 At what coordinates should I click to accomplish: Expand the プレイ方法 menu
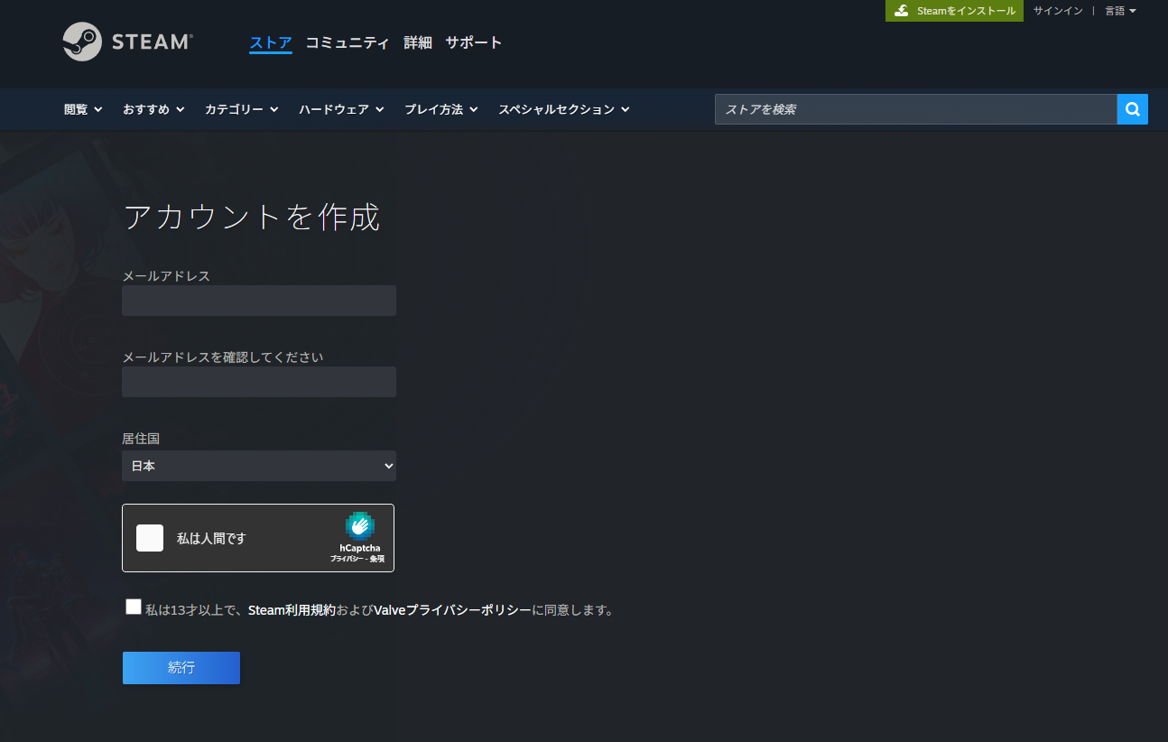point(441,109)
